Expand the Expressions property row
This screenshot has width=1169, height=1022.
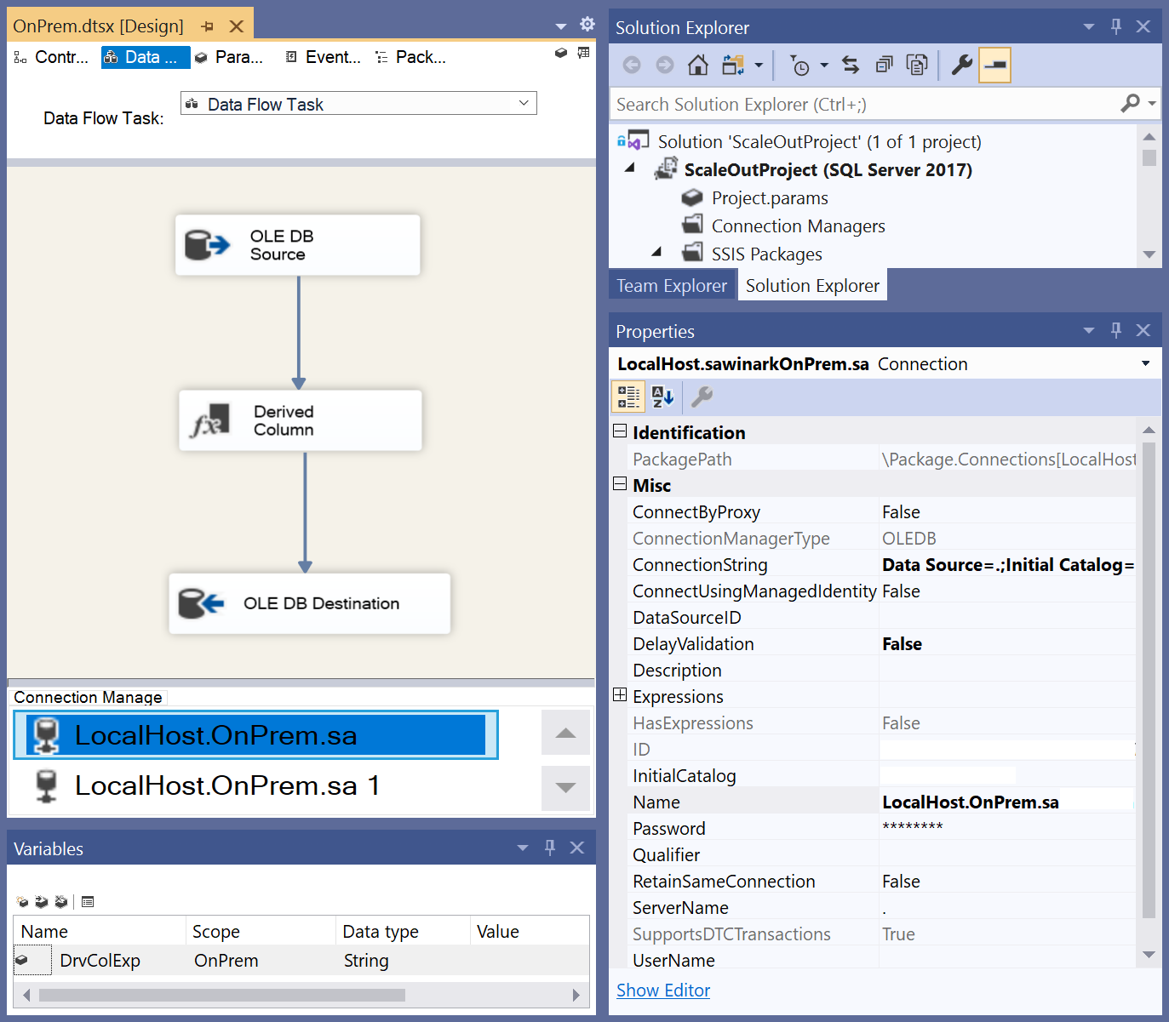pyautogui.click(x=619, y=694)
